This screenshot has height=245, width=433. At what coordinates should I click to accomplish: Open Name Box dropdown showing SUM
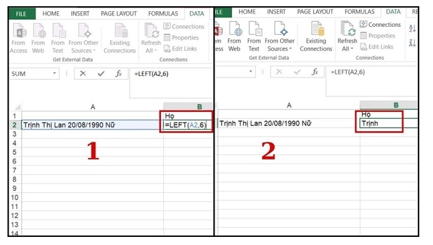pyautogui.click(x=54, y=73)
